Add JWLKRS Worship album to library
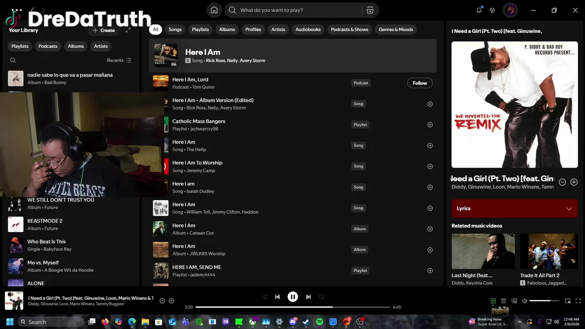This screenshot has width=585, height=329. 430,250
